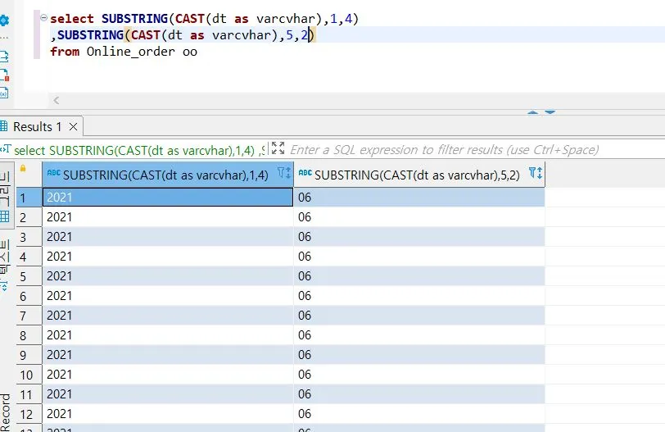Open filter/sort icon on 1,4 column
Screen dimensions: 665x432
point(283,173)
